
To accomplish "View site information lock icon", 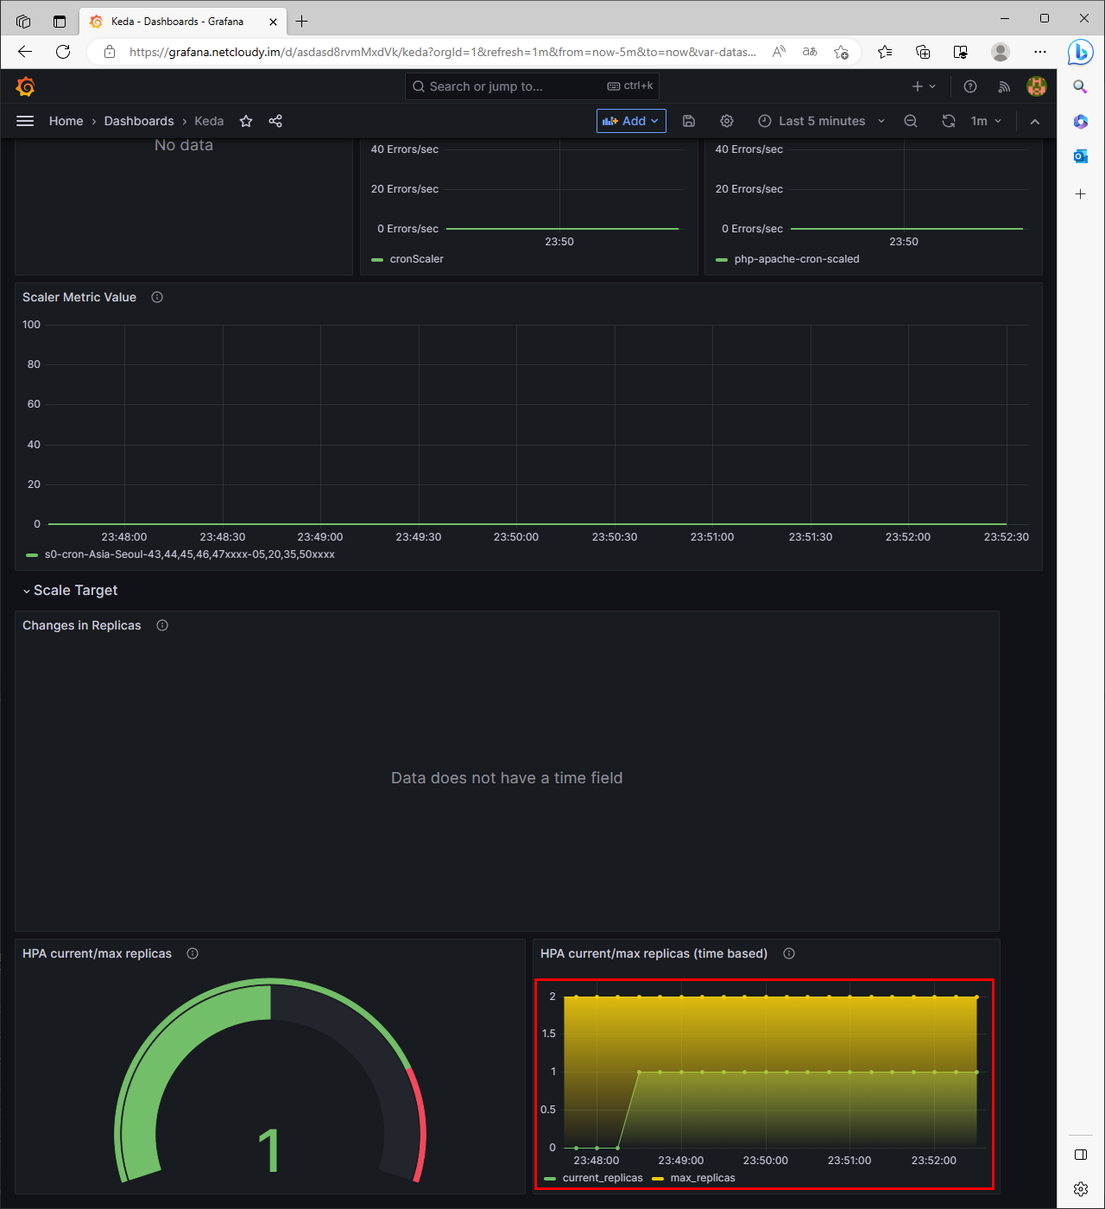I will click(110, 52).
